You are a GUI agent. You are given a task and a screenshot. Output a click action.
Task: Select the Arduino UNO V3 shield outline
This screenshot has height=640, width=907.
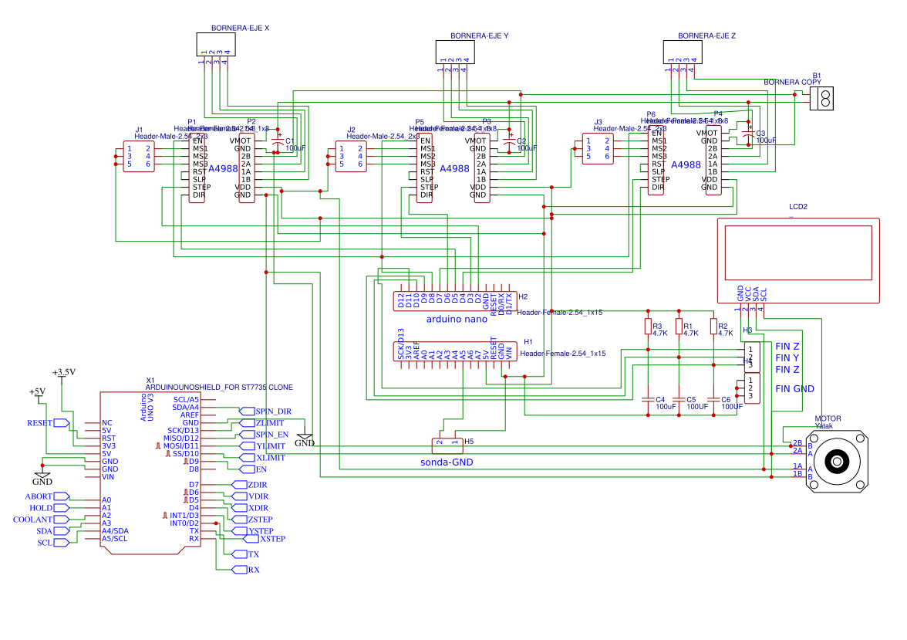pyautogui.click(x=150, y=473)
